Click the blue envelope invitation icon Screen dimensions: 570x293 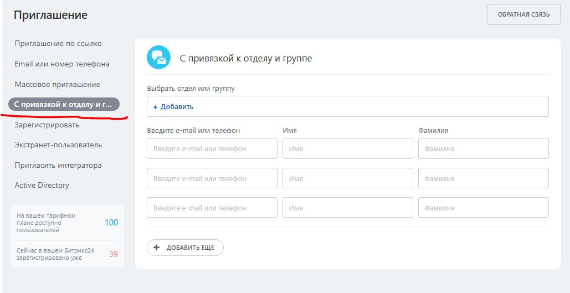158,58
